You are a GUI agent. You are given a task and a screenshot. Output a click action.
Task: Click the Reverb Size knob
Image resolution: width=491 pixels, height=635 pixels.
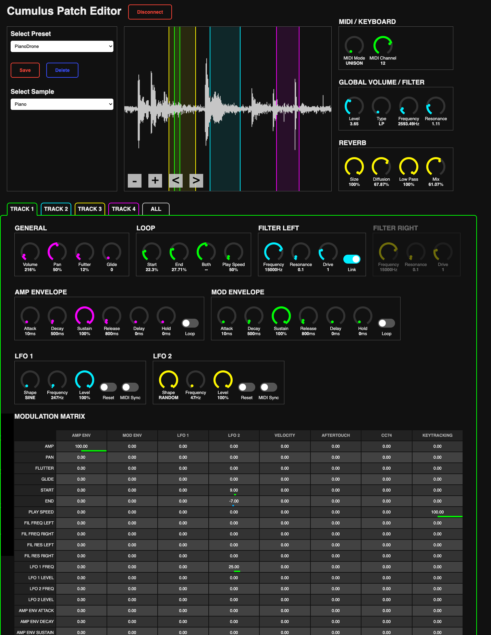[x=354, y=166]
